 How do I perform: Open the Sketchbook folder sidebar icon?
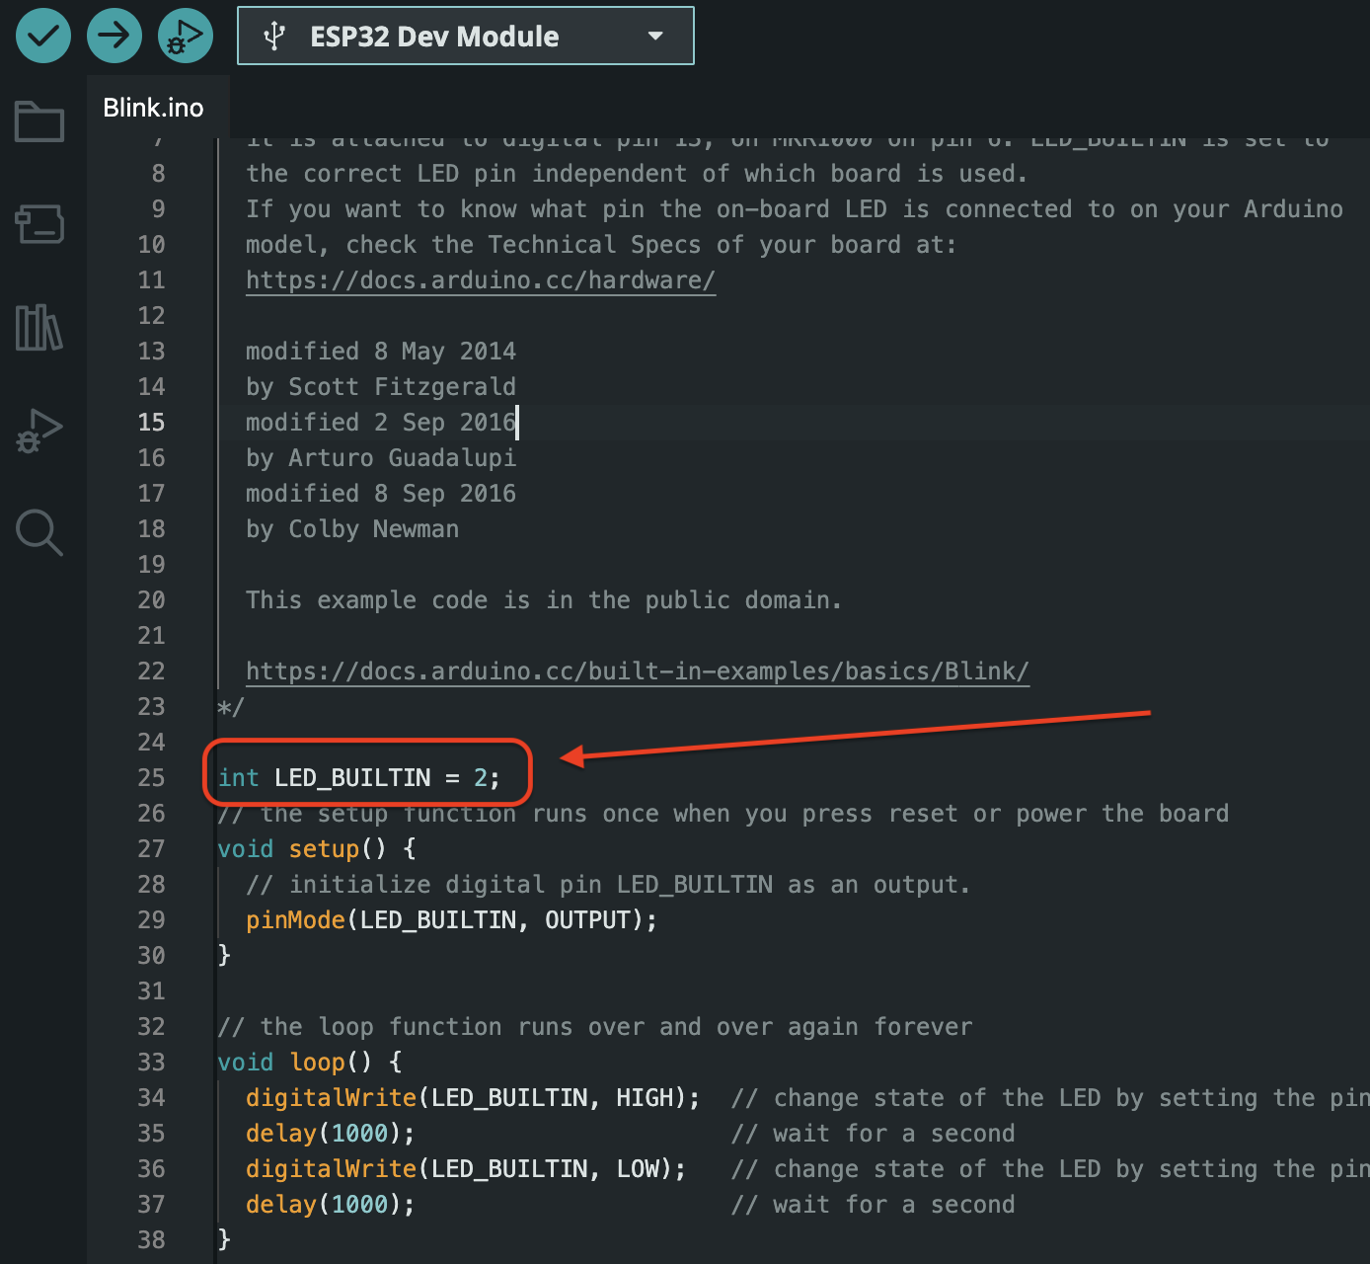coord(39,121)
